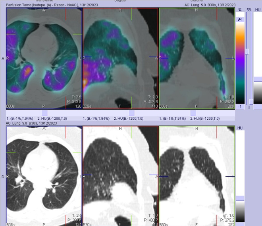The width and height of the screenshot is (262, 226).
Task: Click the bottom-right HU grayscale bar
Action: (x=240, y=177)
